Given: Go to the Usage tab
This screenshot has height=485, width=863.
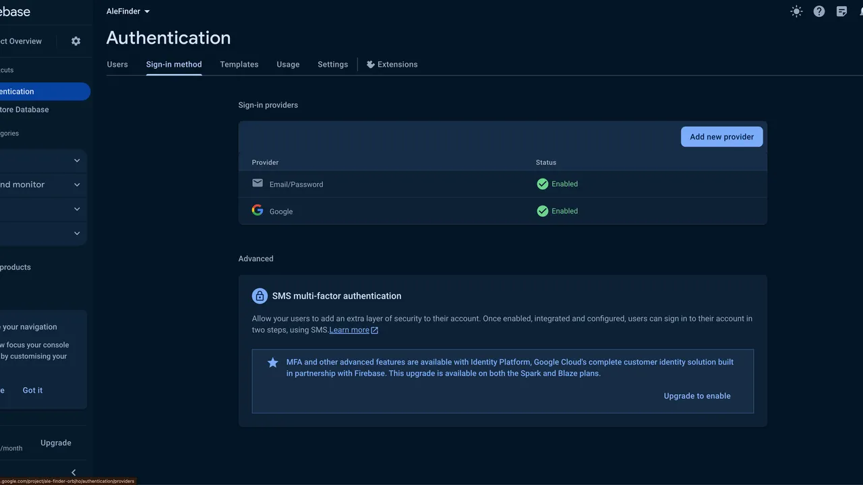Looking at the screenshot, I should tap(288, 65).
